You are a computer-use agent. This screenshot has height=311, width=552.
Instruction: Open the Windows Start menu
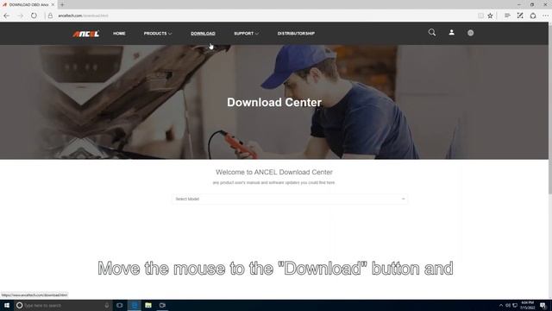point(7,305)
